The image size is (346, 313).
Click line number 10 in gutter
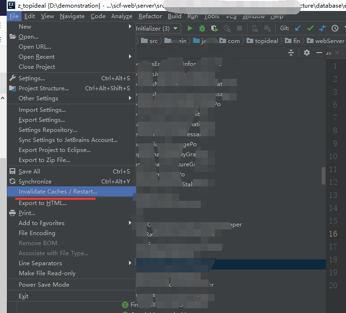pos(333,156)
